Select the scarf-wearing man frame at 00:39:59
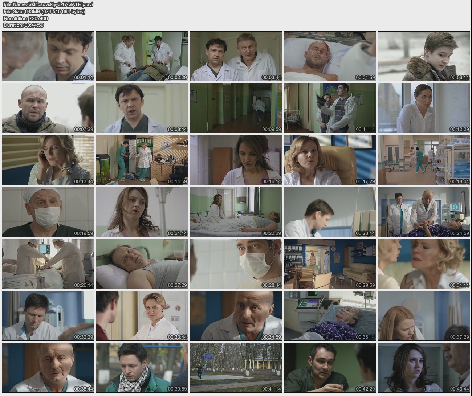This screenshot has width=472, height=396. (x=142, y=368)
